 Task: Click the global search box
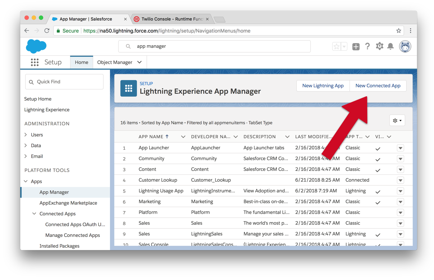pyautogui.click(x=214, y=46)
